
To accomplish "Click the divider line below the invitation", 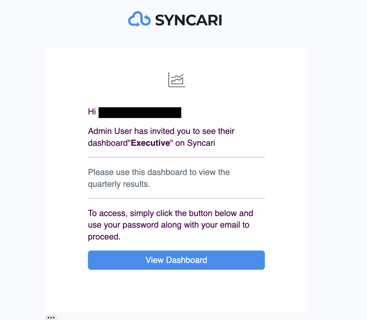I will 176,157.
